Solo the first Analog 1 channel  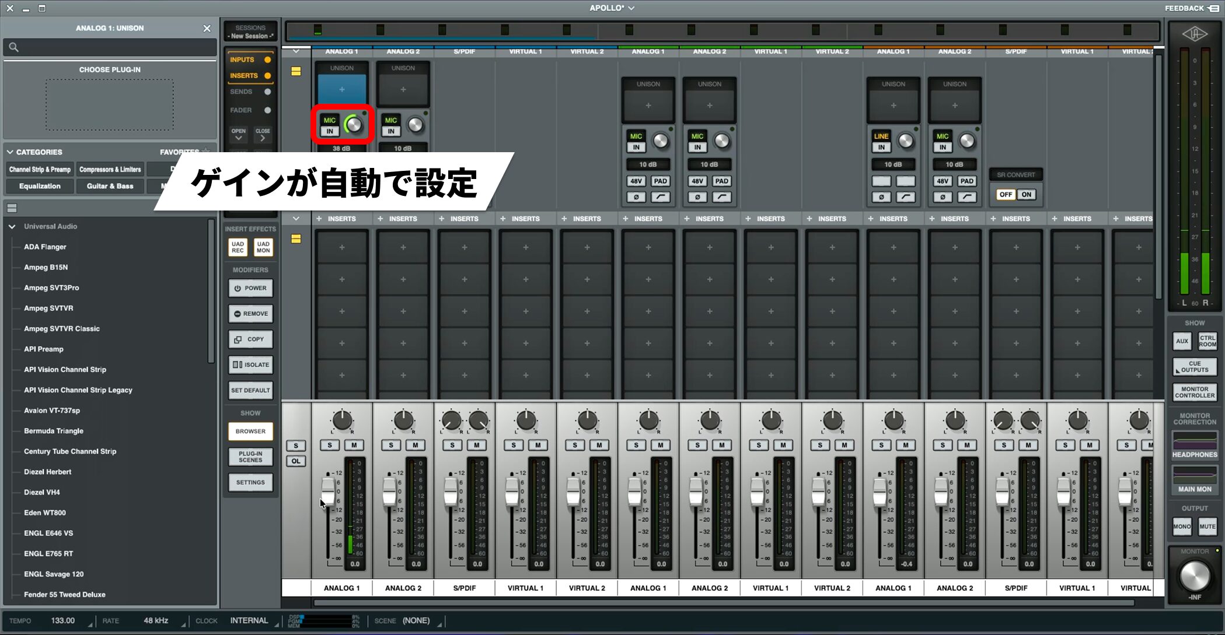point(330,445)
